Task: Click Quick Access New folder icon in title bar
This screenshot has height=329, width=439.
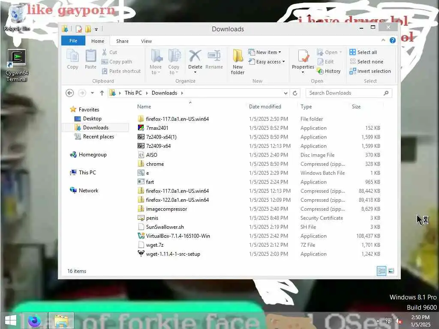Action: point(88,29)
